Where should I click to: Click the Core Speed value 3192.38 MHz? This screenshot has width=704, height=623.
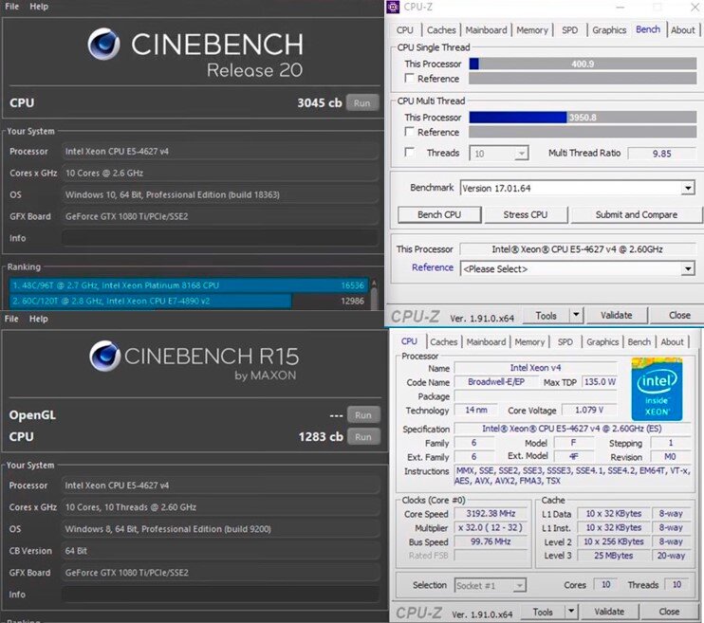click(x=491, y=514)
